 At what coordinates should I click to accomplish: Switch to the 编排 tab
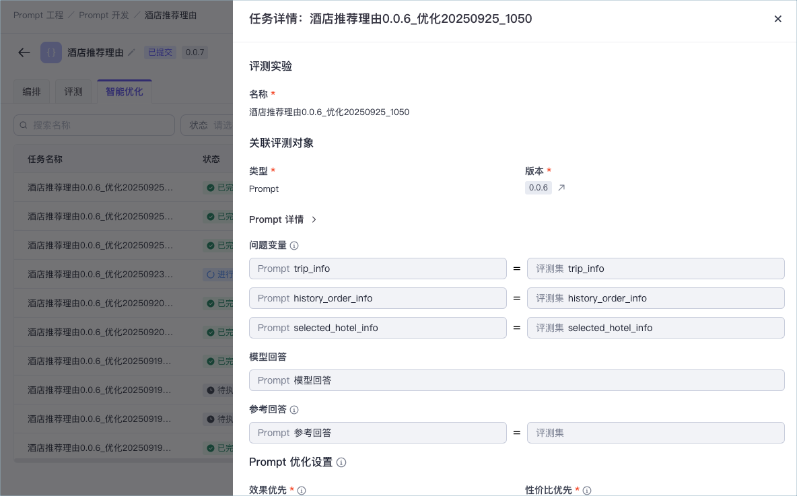(32, 92)
